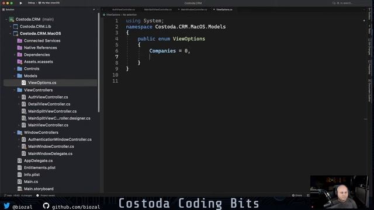Expand the Controls folder
This screenshot has width=374, height=210.
(x=15, y=69)
